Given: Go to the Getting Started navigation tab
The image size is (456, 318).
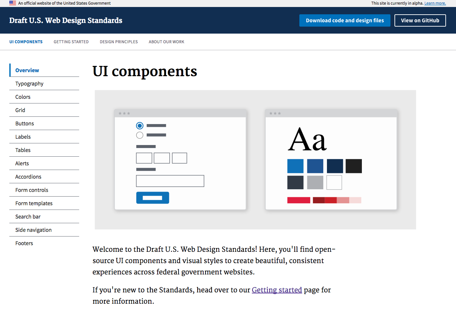Looking at the screenshot, I should point(71,42).
